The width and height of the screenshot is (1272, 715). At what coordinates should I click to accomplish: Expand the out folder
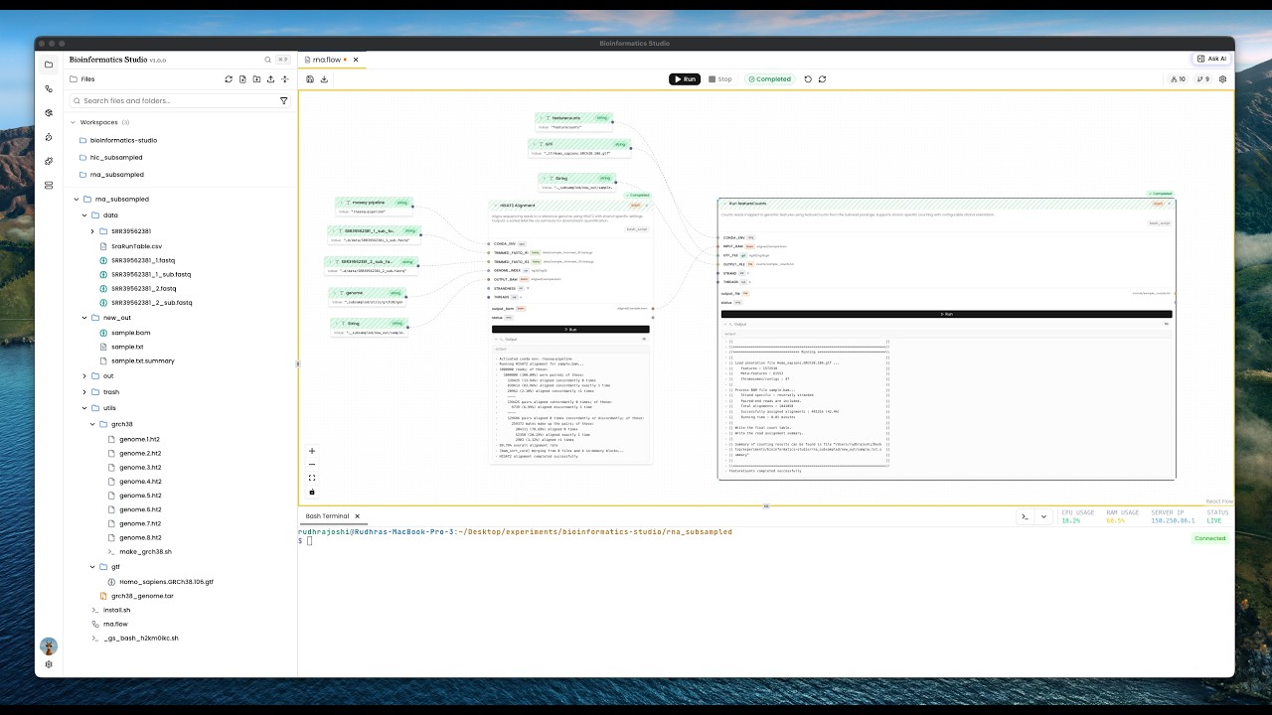click(x=84, y=376)
